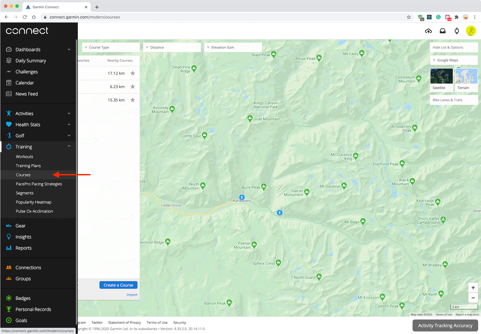Select Segments in the Training menu
481x334 pixels.
[x=24, y=193]
